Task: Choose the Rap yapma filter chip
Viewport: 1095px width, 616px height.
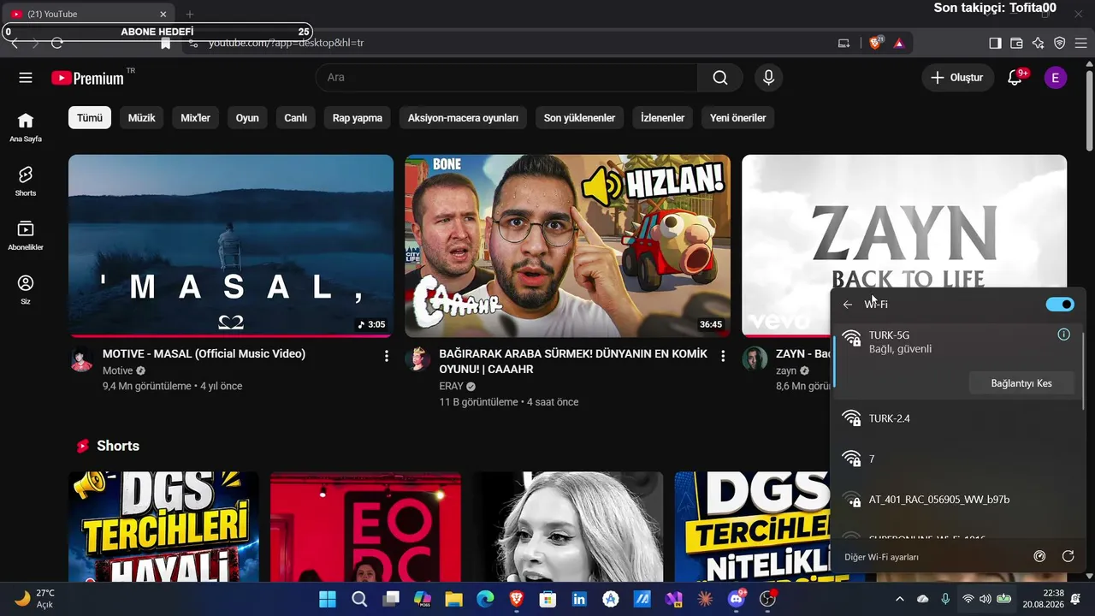Action: pos(358,118)
